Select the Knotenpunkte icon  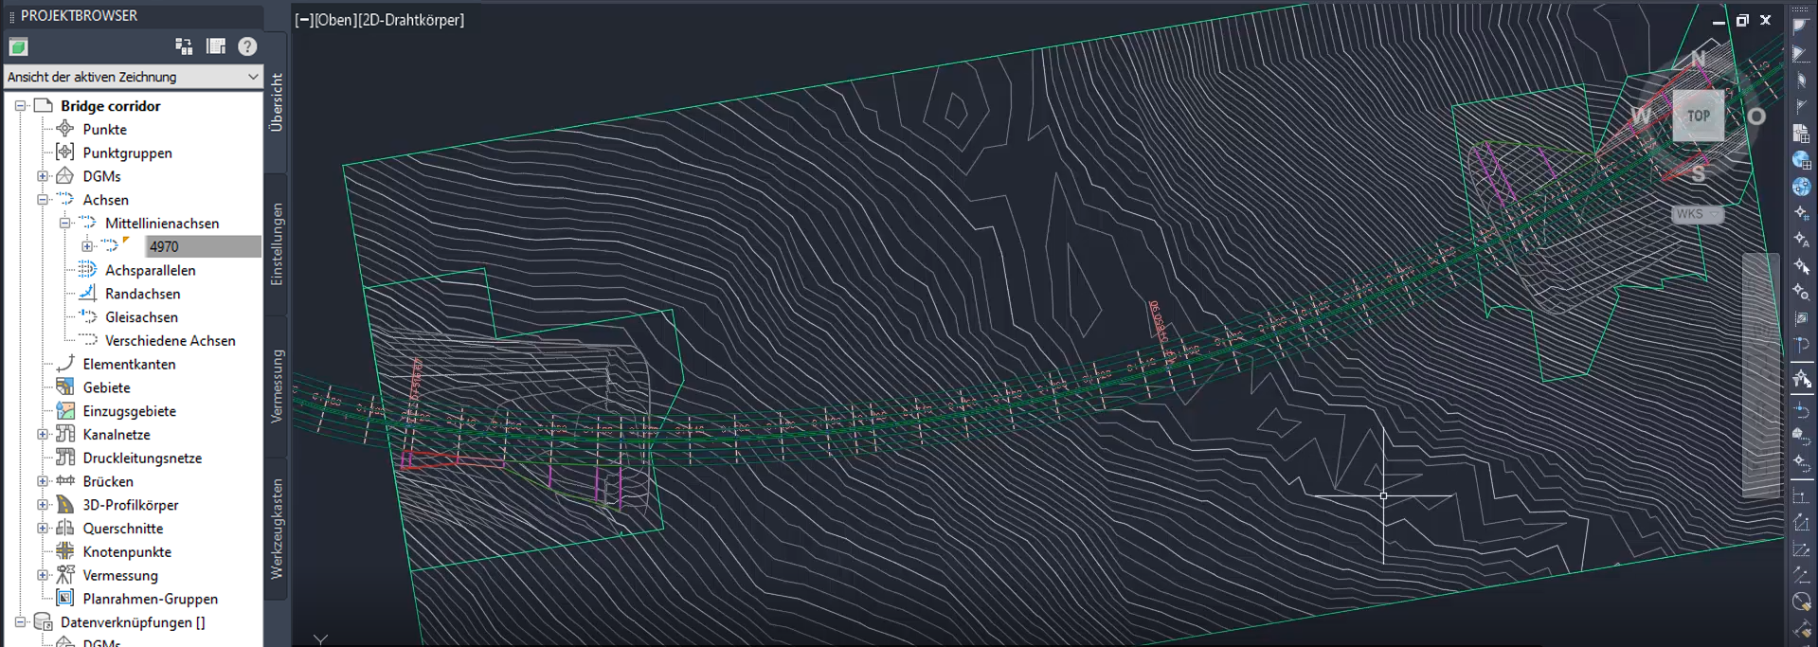65,551
